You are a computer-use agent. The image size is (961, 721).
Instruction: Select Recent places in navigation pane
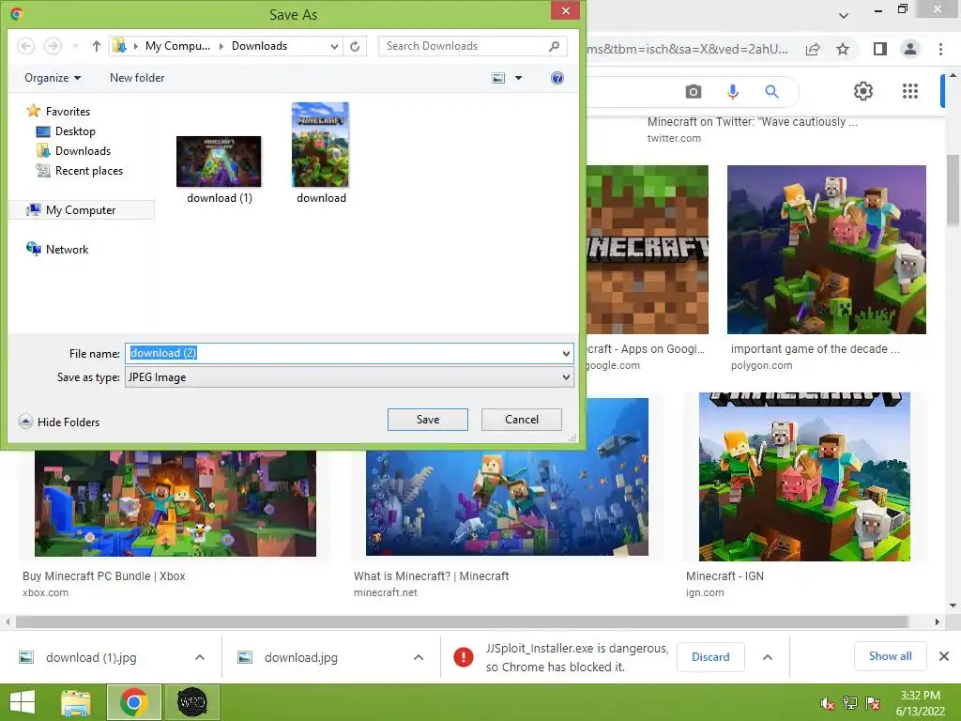pos(79,171)
